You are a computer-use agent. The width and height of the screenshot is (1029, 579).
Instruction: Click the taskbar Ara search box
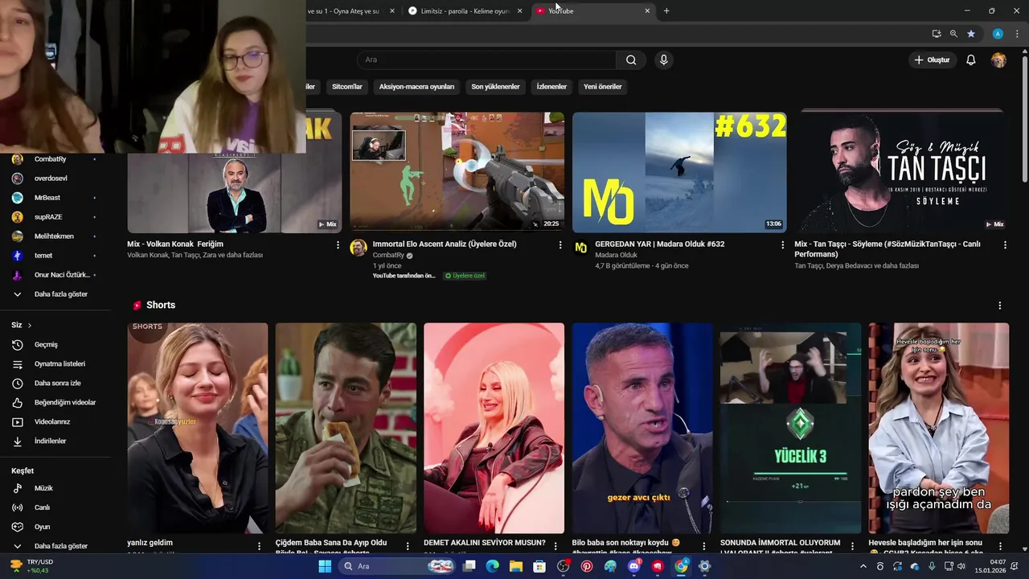pos(398,566)
